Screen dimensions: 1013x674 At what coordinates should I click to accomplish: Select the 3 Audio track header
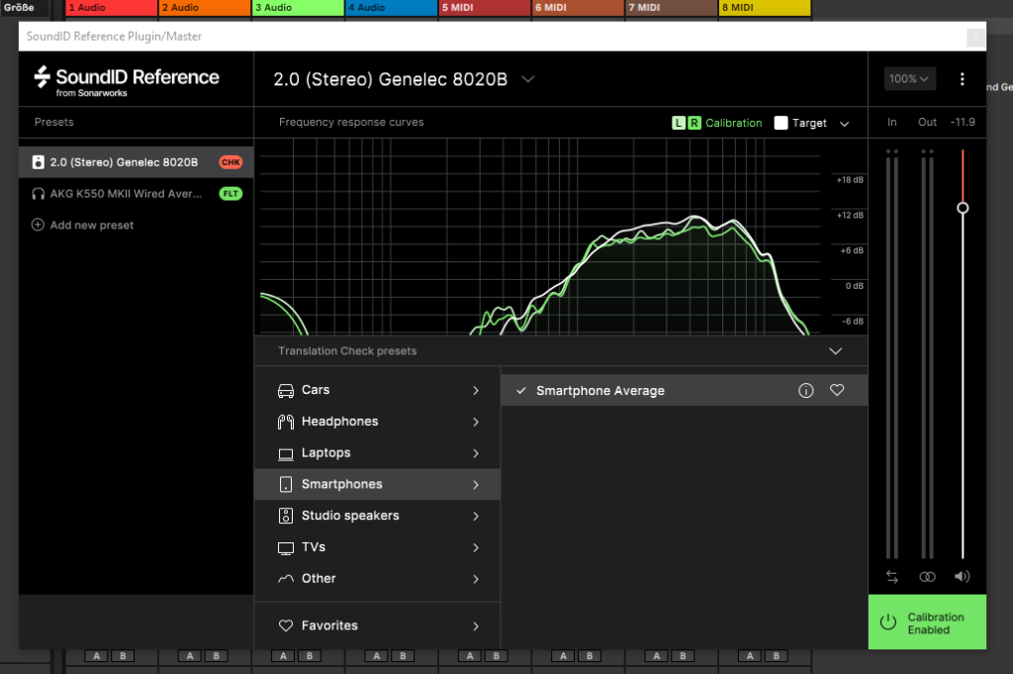298,8
